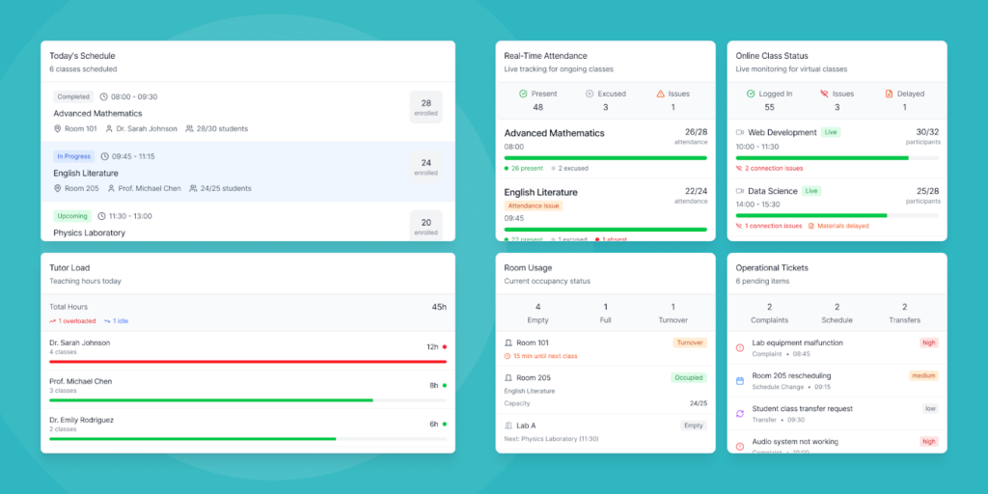The height and width of the screenshot is (494, 988).
Task: Click the Present checkmark icon in Real-Time Attendance
Action: click(x=523, y=94)
